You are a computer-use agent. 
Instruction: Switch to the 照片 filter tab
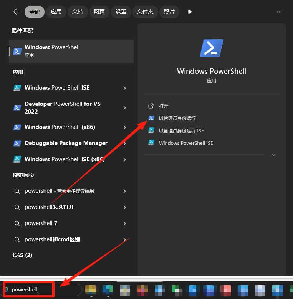(169, 12)
